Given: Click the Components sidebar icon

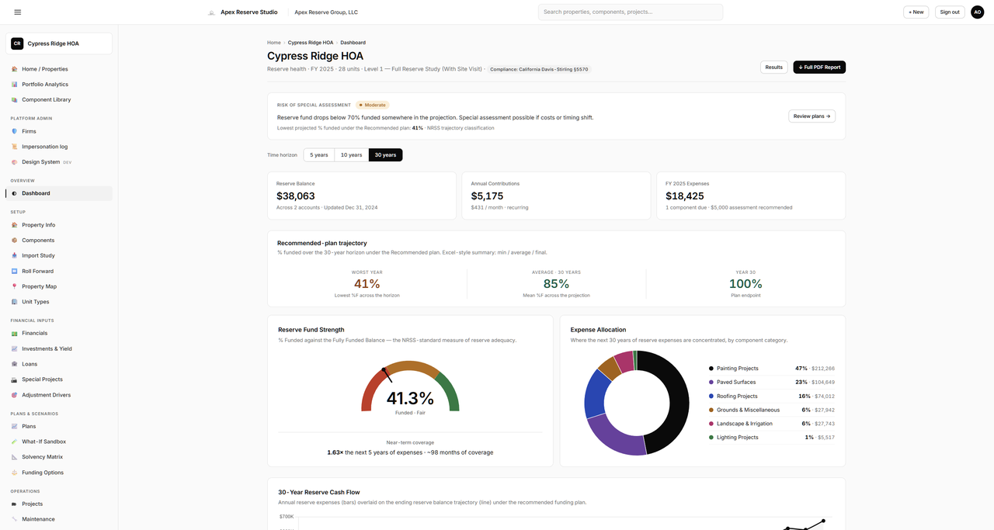Looking at the screenshot, I should [15, 241].
